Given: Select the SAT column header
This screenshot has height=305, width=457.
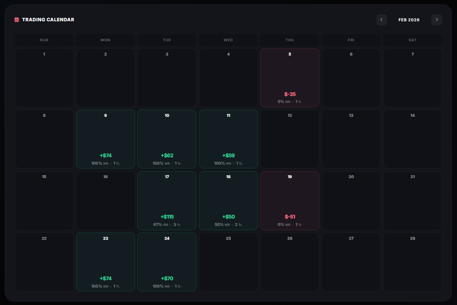Looking at the screenshot, I should click(x=412, y=40).
